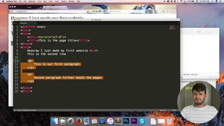Click the Sublime minimap preview

(173, 27)
